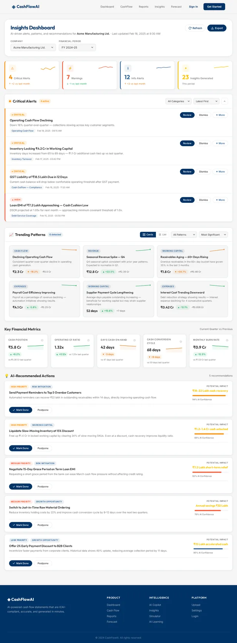Go to Insights in top navigation

coord(160,7)
